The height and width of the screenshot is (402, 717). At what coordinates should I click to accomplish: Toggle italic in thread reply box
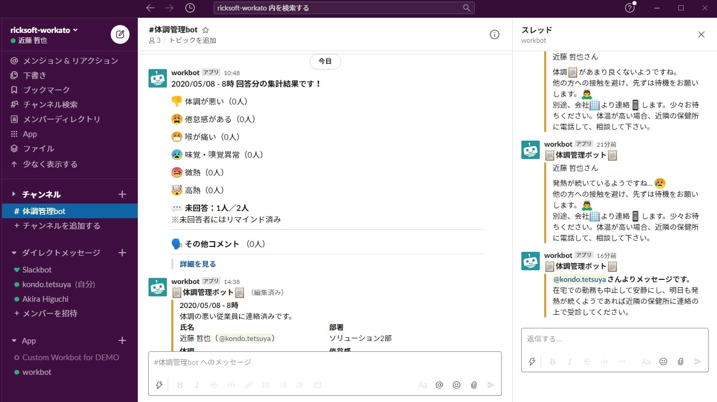pyautogui.click(x=570, y=361)
